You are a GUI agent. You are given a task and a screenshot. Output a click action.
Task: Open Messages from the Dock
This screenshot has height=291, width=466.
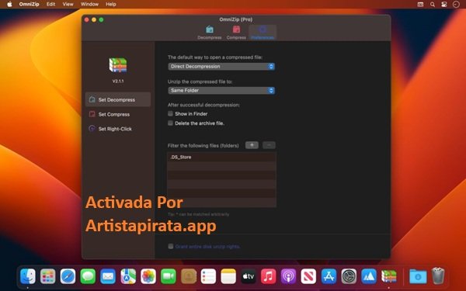pyautogui.click(x=88, y=276)
